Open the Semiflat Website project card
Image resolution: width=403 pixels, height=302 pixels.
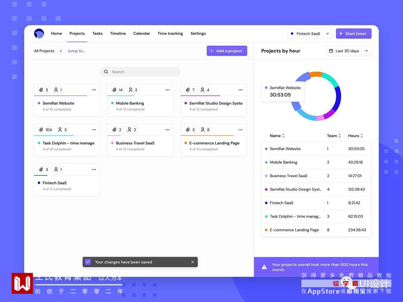pyautogui.click(x=67, y=100)
